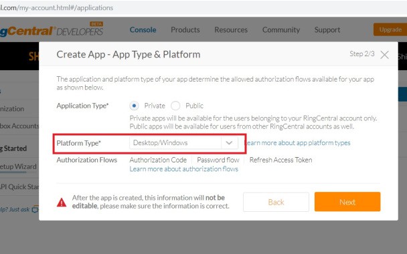Click the Next button
The image size is (407, 254).
(x=347, y=202)
